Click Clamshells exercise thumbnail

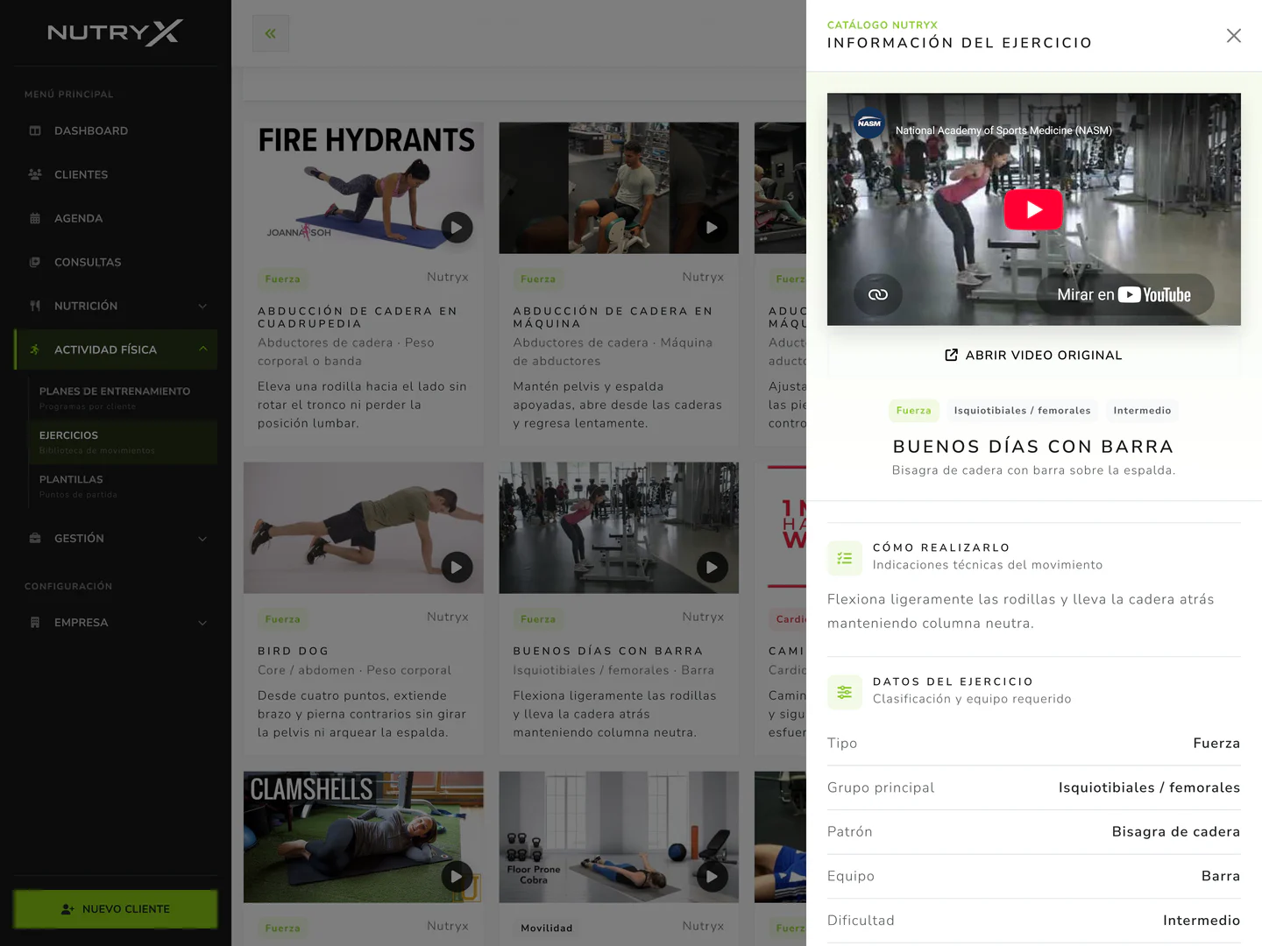pos(364,837)
